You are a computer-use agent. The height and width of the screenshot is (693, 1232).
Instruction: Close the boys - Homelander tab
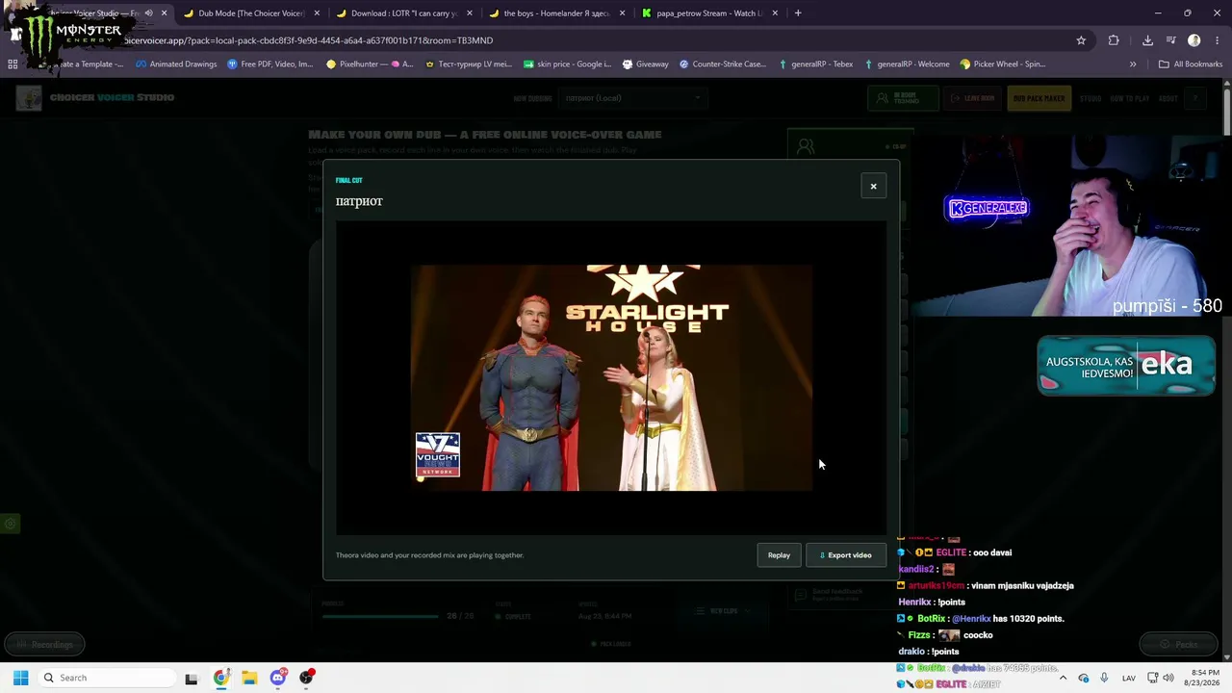pyautogui.click(x=623, y=13)
